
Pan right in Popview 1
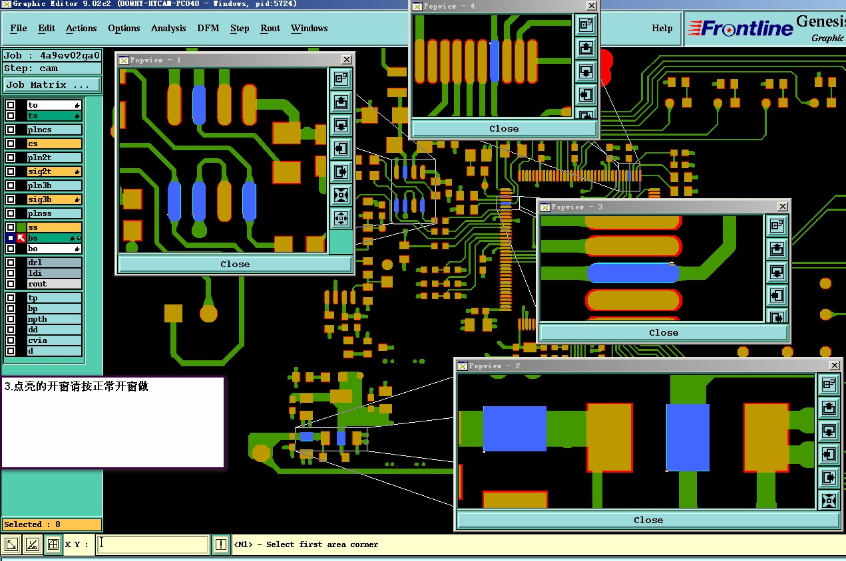341,171
